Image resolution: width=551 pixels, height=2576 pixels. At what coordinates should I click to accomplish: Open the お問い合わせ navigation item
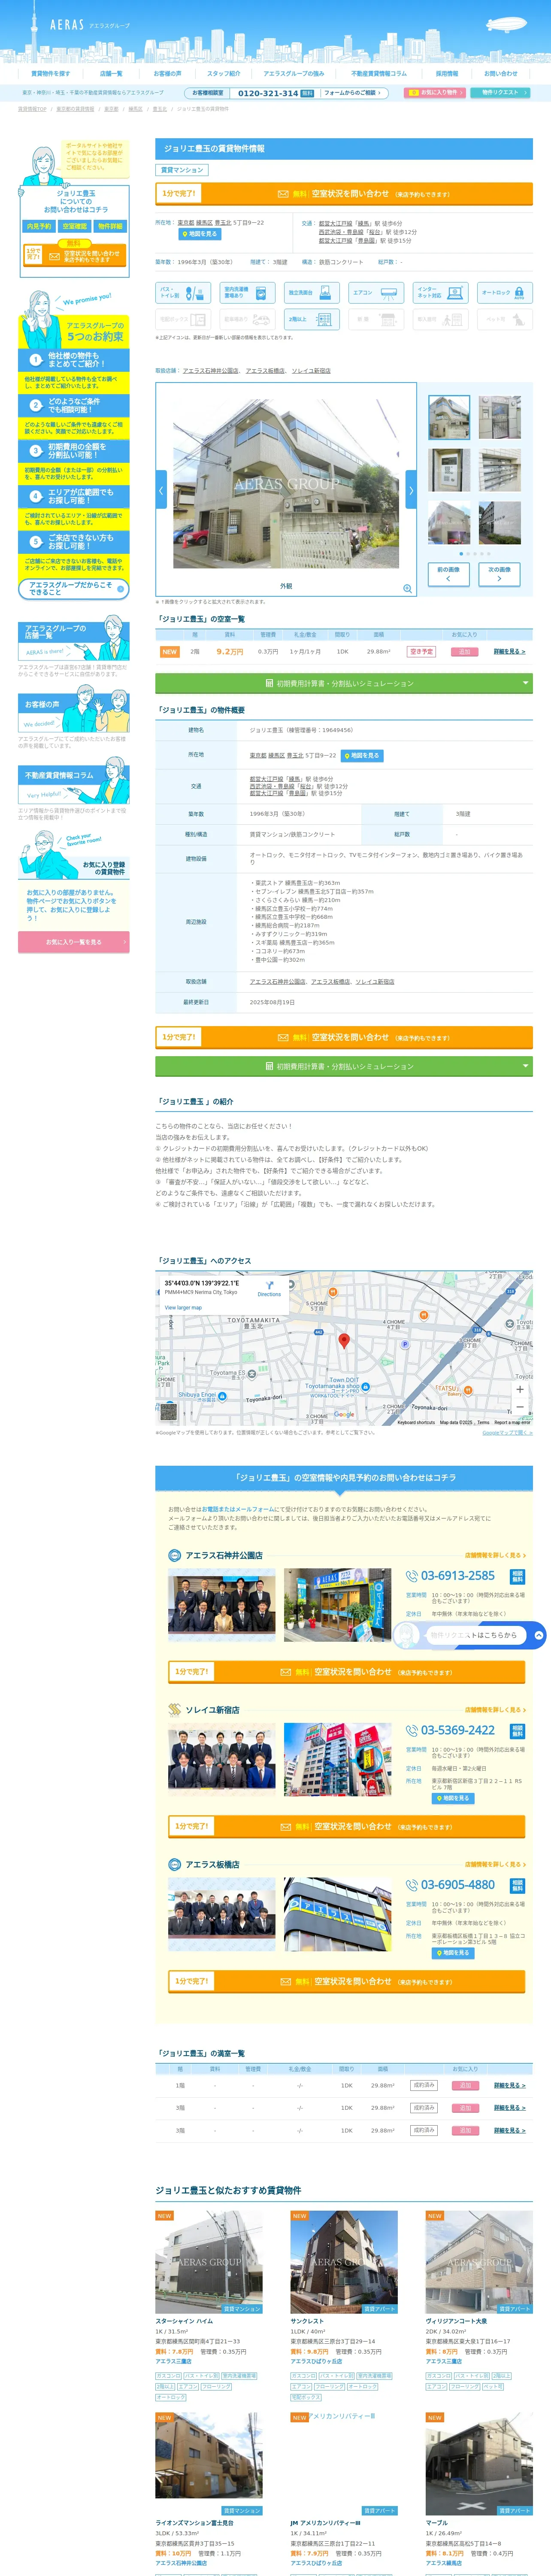(501, 73)
